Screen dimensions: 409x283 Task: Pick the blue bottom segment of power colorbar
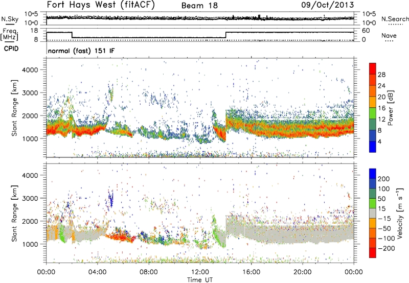[373, 147]
